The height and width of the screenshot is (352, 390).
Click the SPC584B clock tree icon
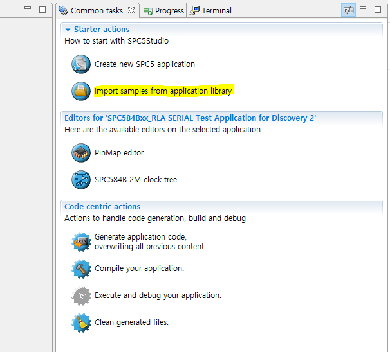coord(81,179)
